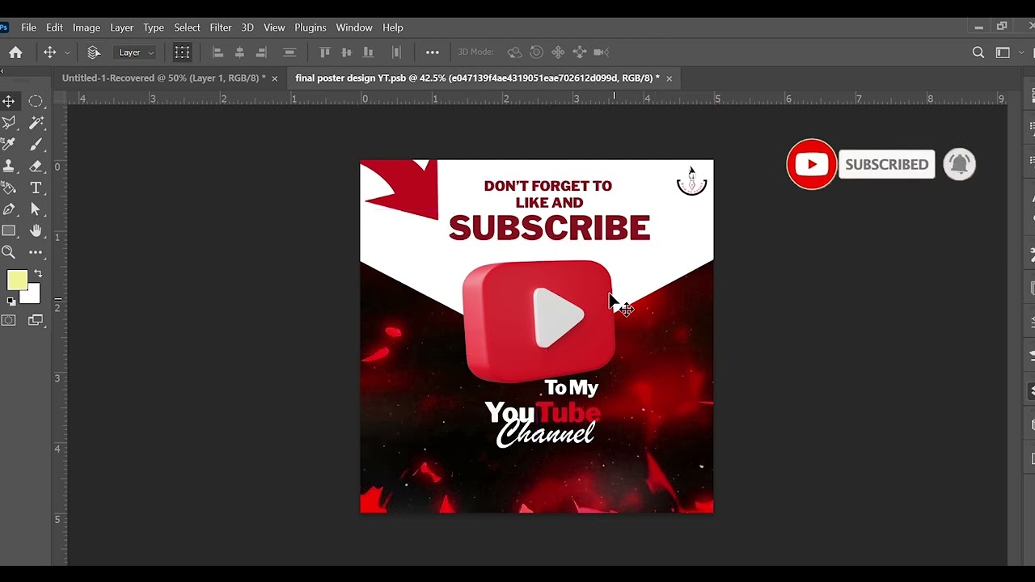Image resolution: width=1035 pixels, height=582 pixels.
Task: Open tool preset picker arrow beside Move icon
Action: click(x=67, y=53)
